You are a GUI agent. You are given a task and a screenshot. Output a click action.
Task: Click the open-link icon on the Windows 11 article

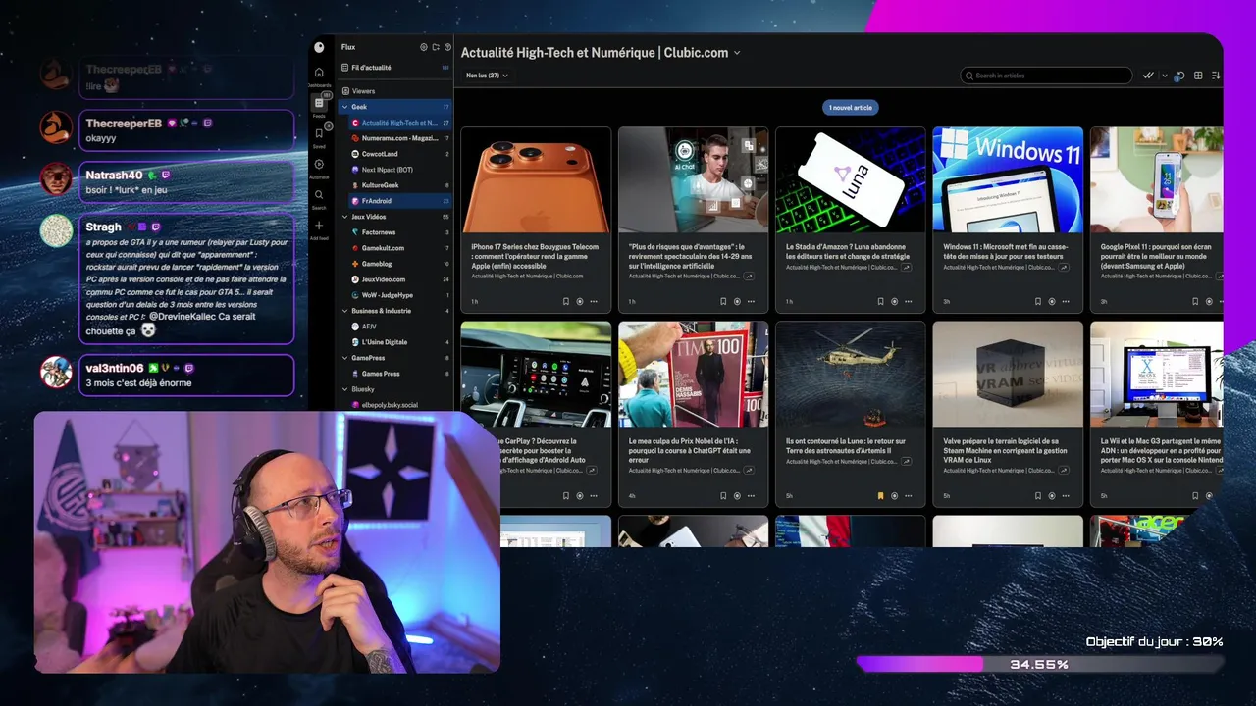[1064, 267]
